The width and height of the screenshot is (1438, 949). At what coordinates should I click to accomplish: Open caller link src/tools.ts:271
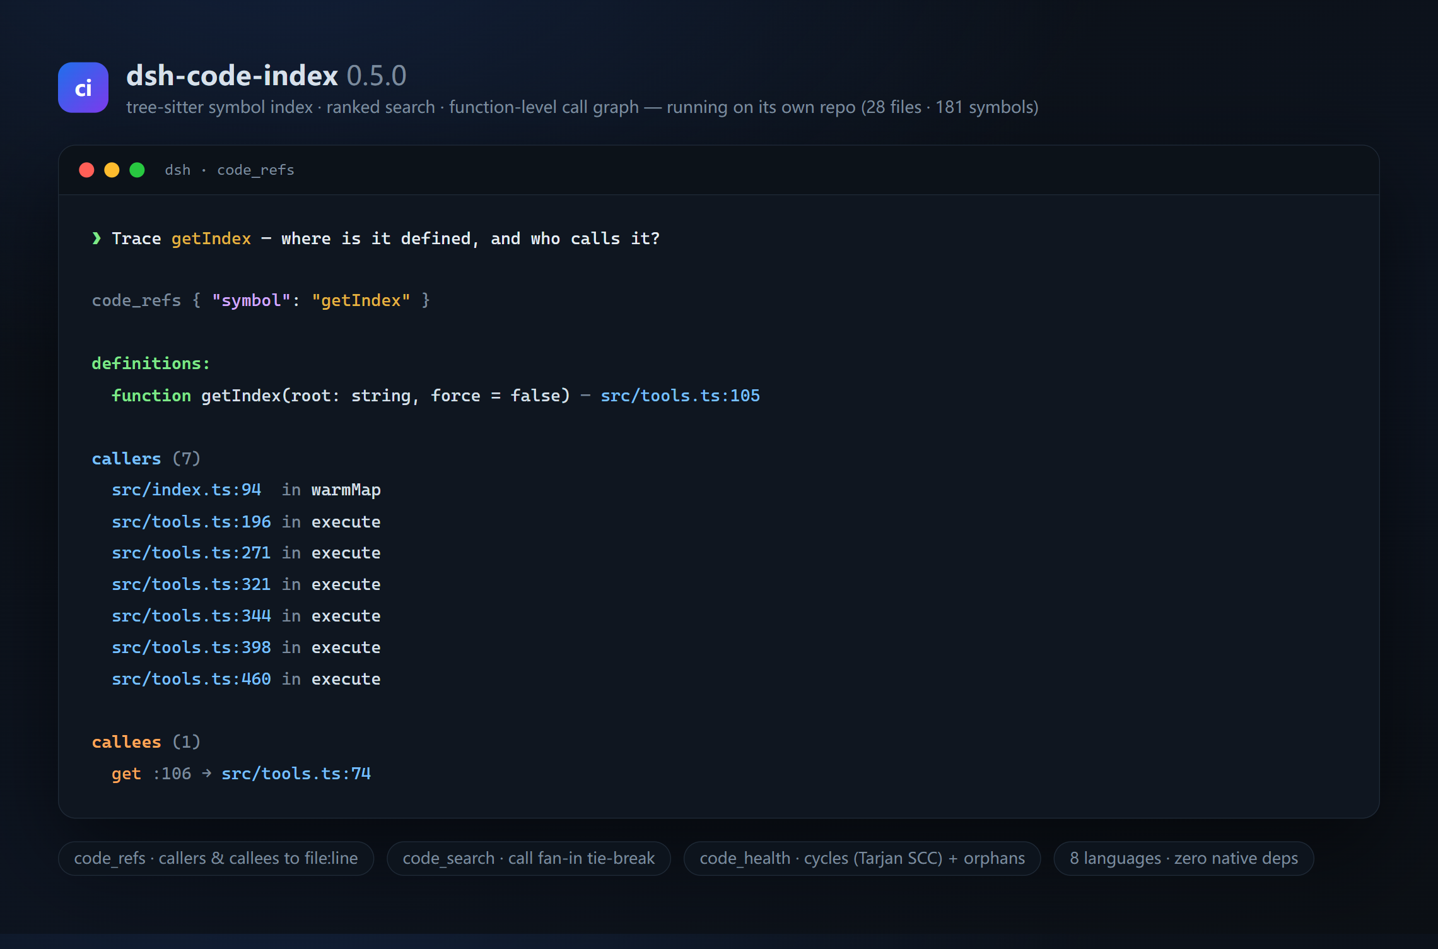(x=192, y=553)
